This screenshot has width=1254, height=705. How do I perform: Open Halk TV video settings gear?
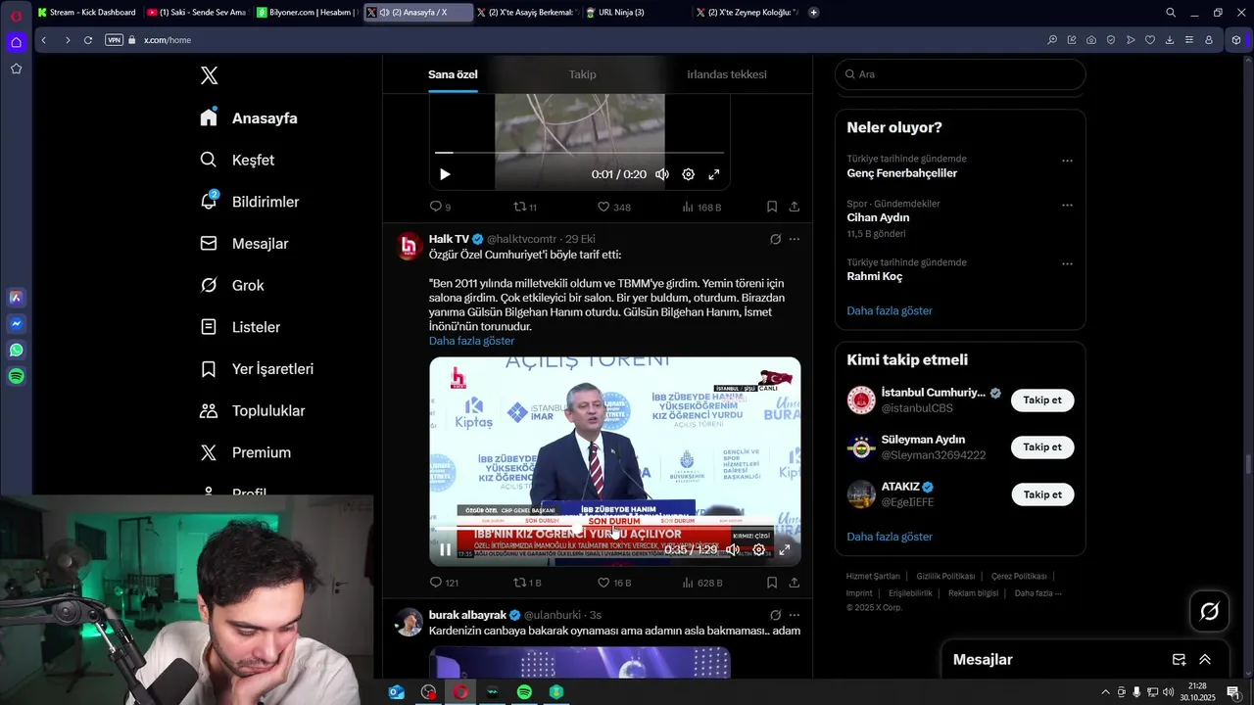coord(758,550)
